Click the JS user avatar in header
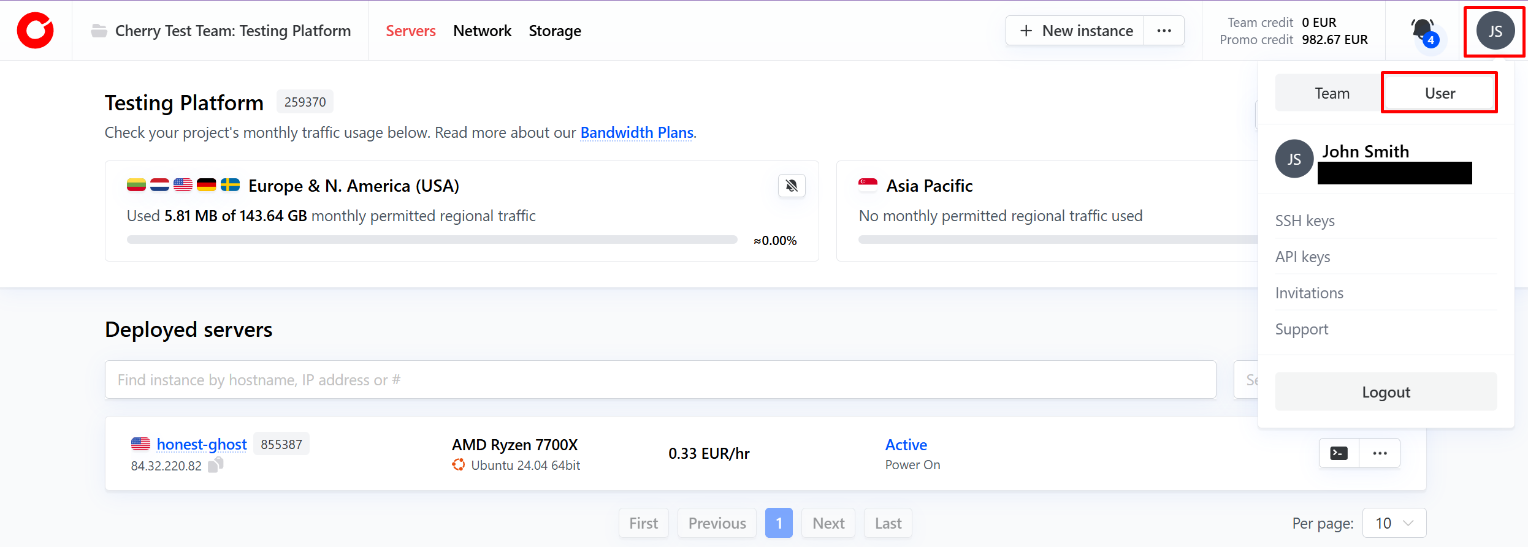This screenshot has height=547, width=1528. point(1495,31)
